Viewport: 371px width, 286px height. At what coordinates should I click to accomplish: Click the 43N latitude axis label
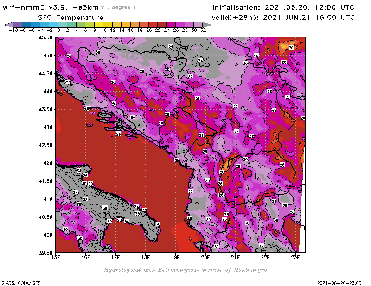[48, 127]
